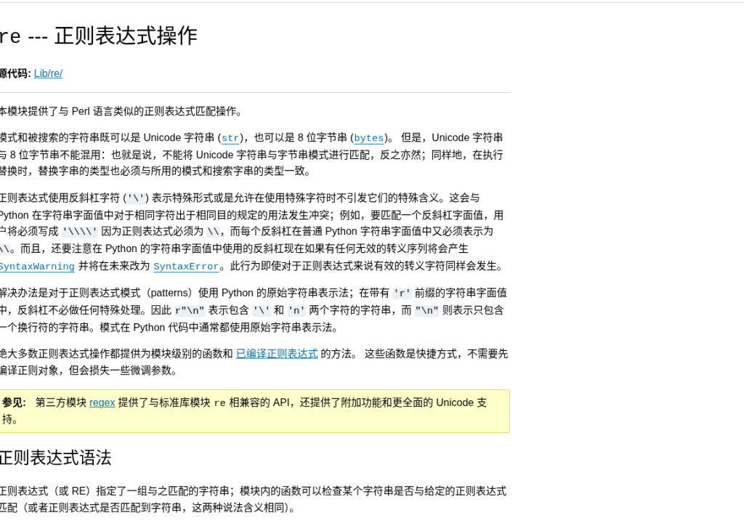Image resolution: width=744 pixels, height=526 pixels.
Task: Follow the bytes type link
Action: [368, 138]
